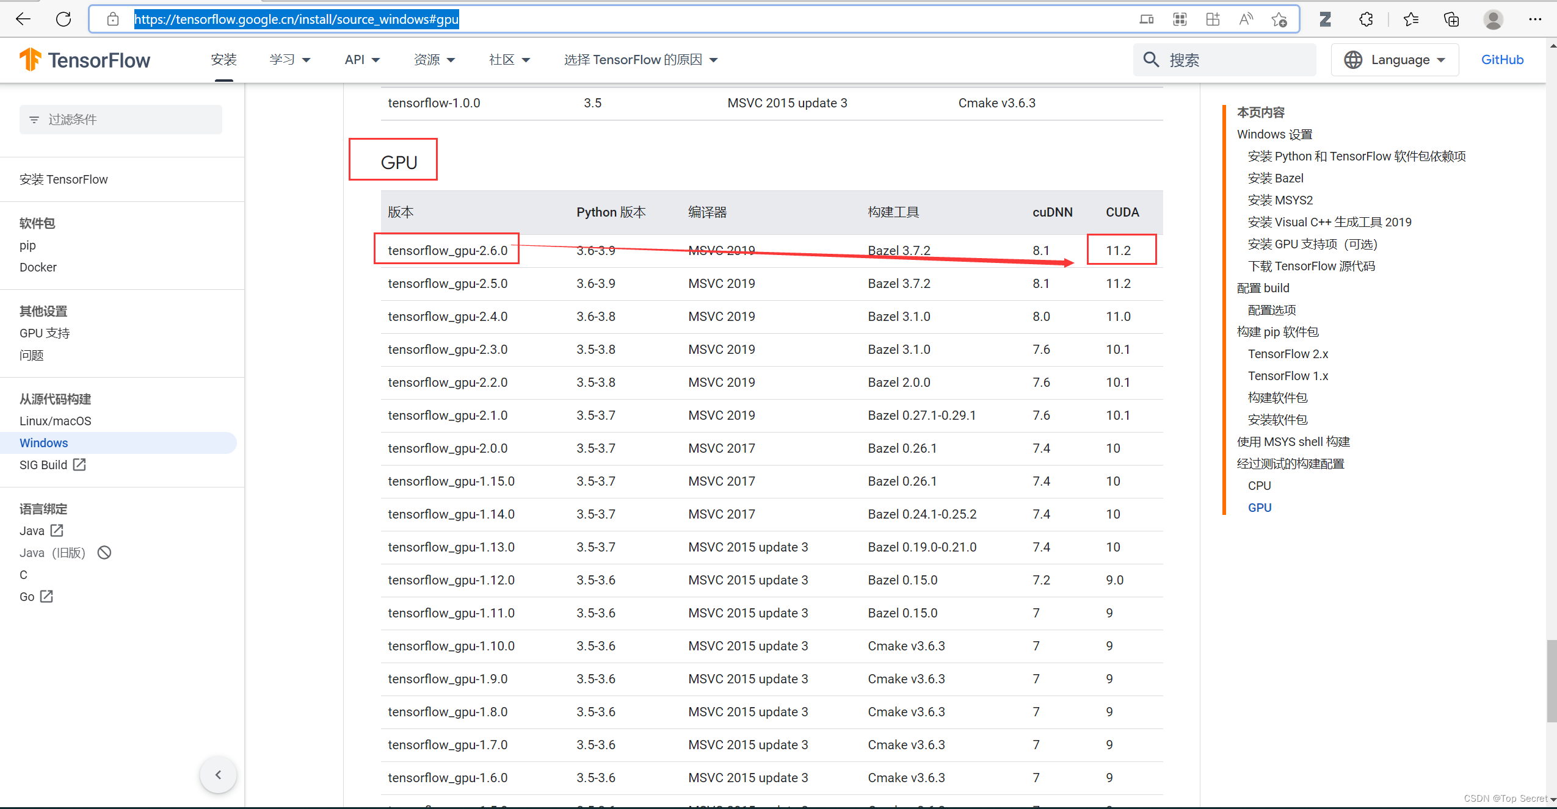Image resolution: width=1557 pixels, height=809 pixels.
Task: Open 问题 in sidebar
Action: click(32, 355)
